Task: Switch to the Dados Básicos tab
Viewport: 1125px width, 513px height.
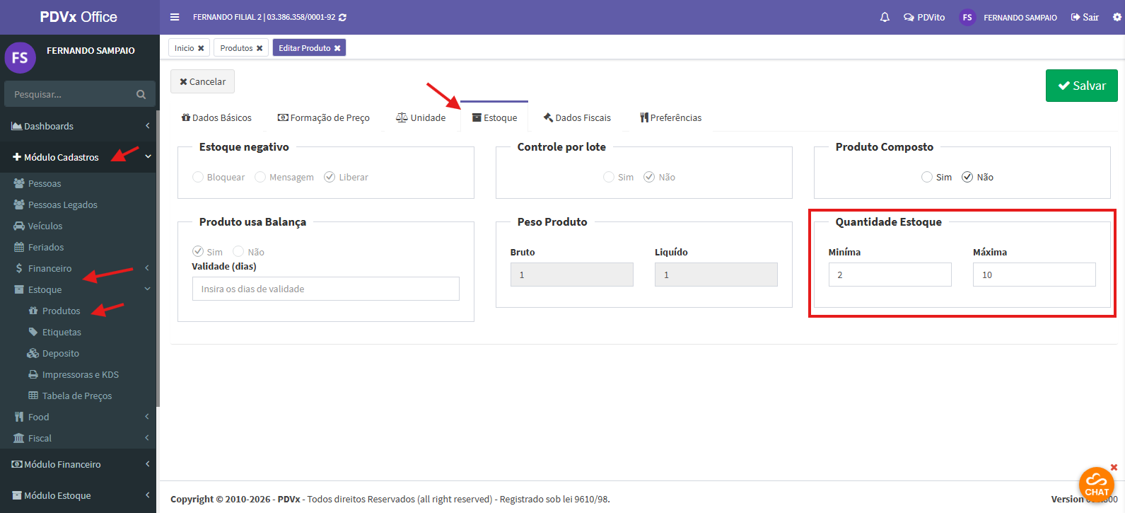Action: [216, 117]
